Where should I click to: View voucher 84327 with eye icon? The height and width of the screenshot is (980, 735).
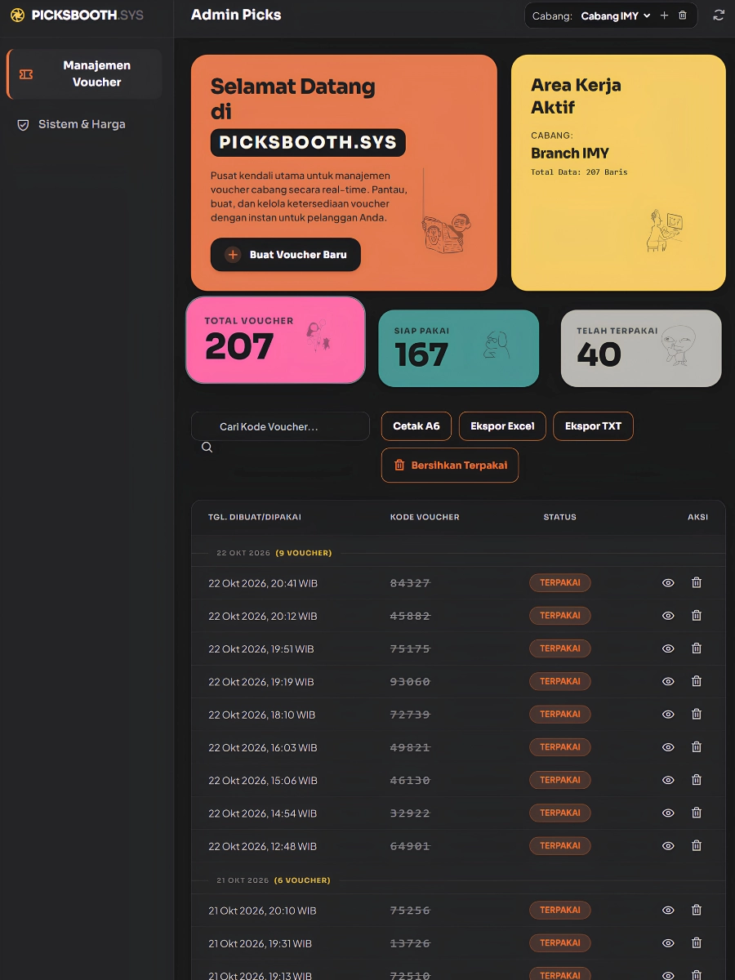[668, 583]
